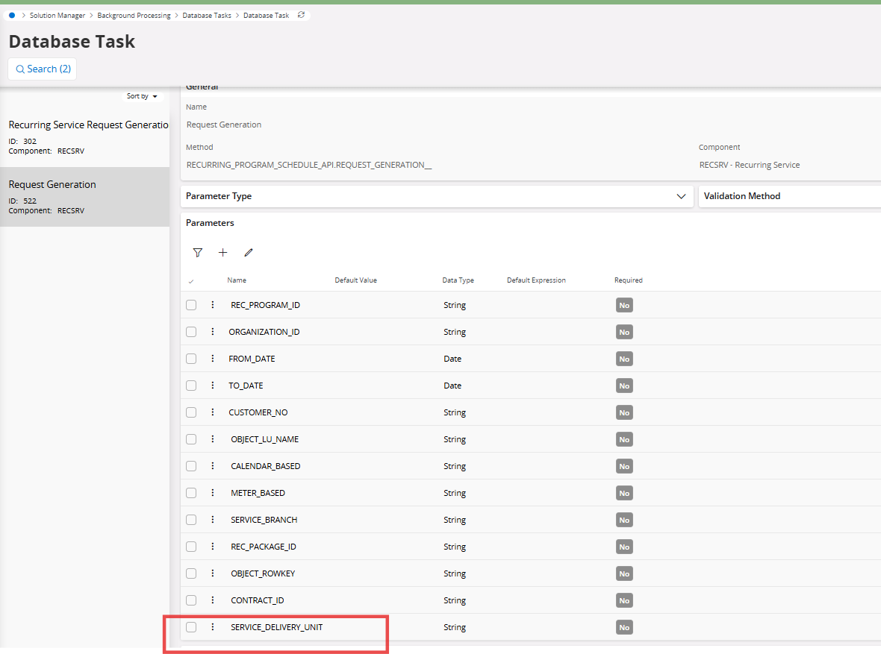Click String data type for CUSTOMER_NO
The height and width of the screenshot is (654, 881).
click(455, 412)
